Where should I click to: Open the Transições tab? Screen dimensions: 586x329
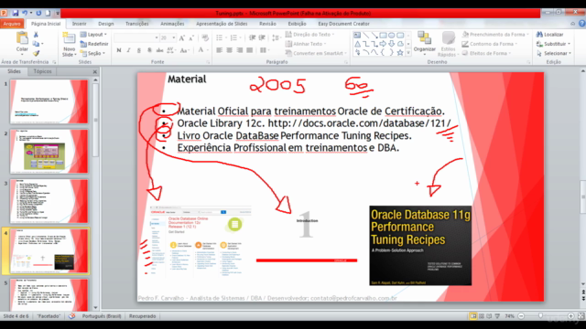[x=137, y=24]
